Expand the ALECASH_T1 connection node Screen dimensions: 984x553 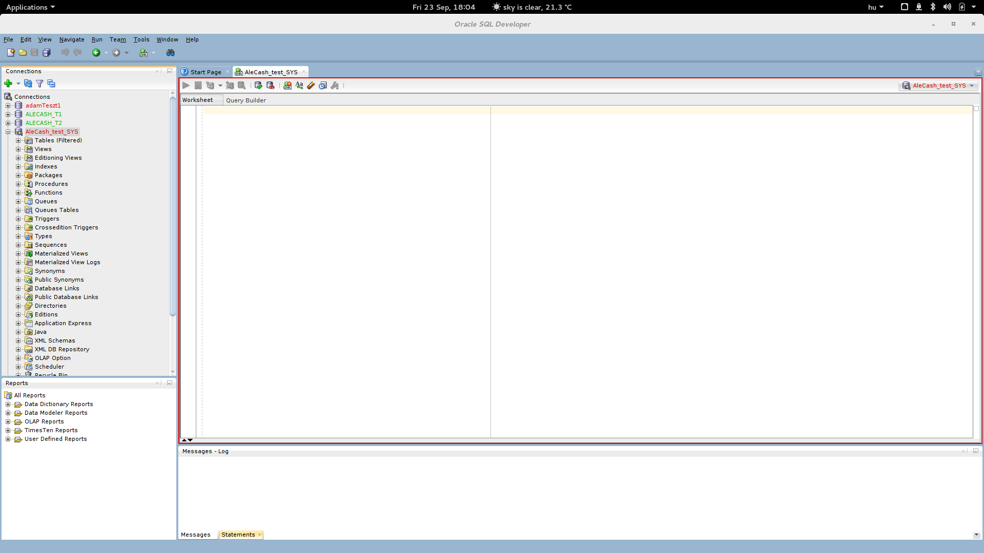pyautogui.click(x=8, y=115)
